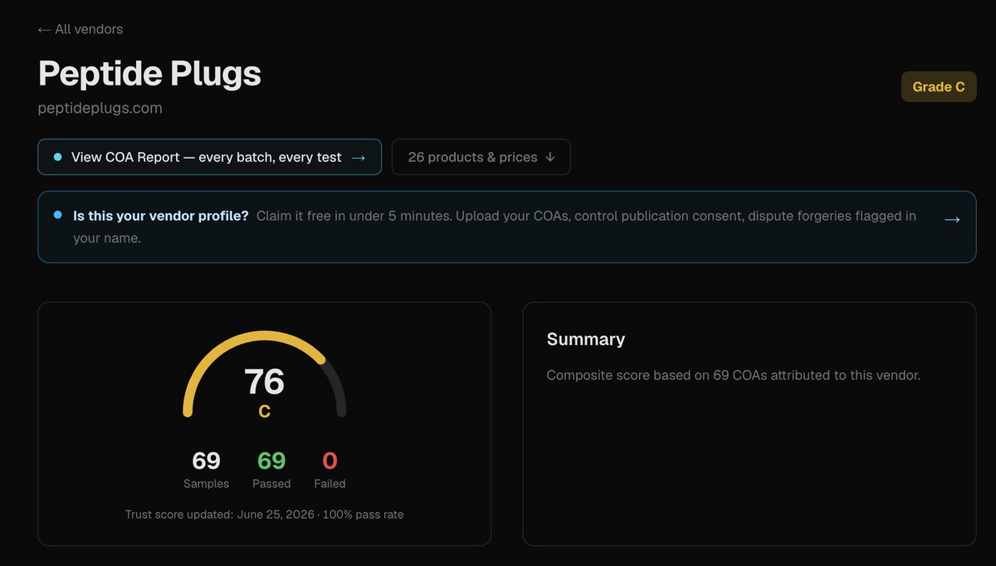This screenshot has height=566, width=996.
Task: Jump to 26 products & prices
Action: [481, 157]
